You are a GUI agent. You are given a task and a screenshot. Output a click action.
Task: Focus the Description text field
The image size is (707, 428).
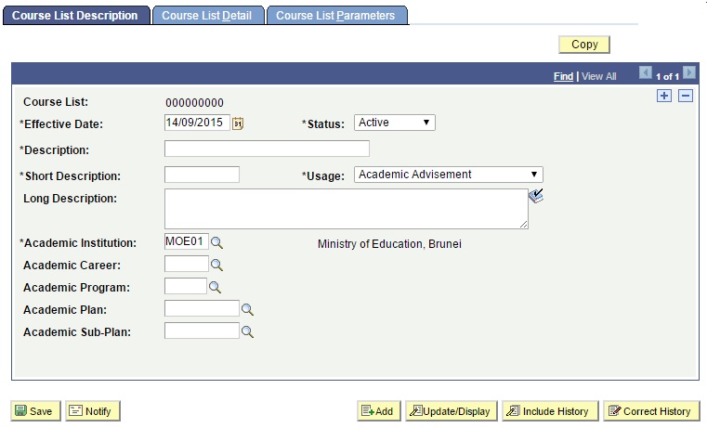click(267, 149)
